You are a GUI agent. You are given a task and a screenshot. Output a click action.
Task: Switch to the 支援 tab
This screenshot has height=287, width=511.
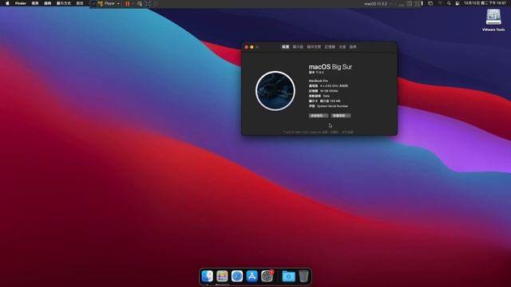point(343,47)
